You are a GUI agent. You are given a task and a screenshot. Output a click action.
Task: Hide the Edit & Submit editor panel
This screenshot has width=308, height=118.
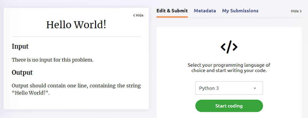click(x=296, y=11)
